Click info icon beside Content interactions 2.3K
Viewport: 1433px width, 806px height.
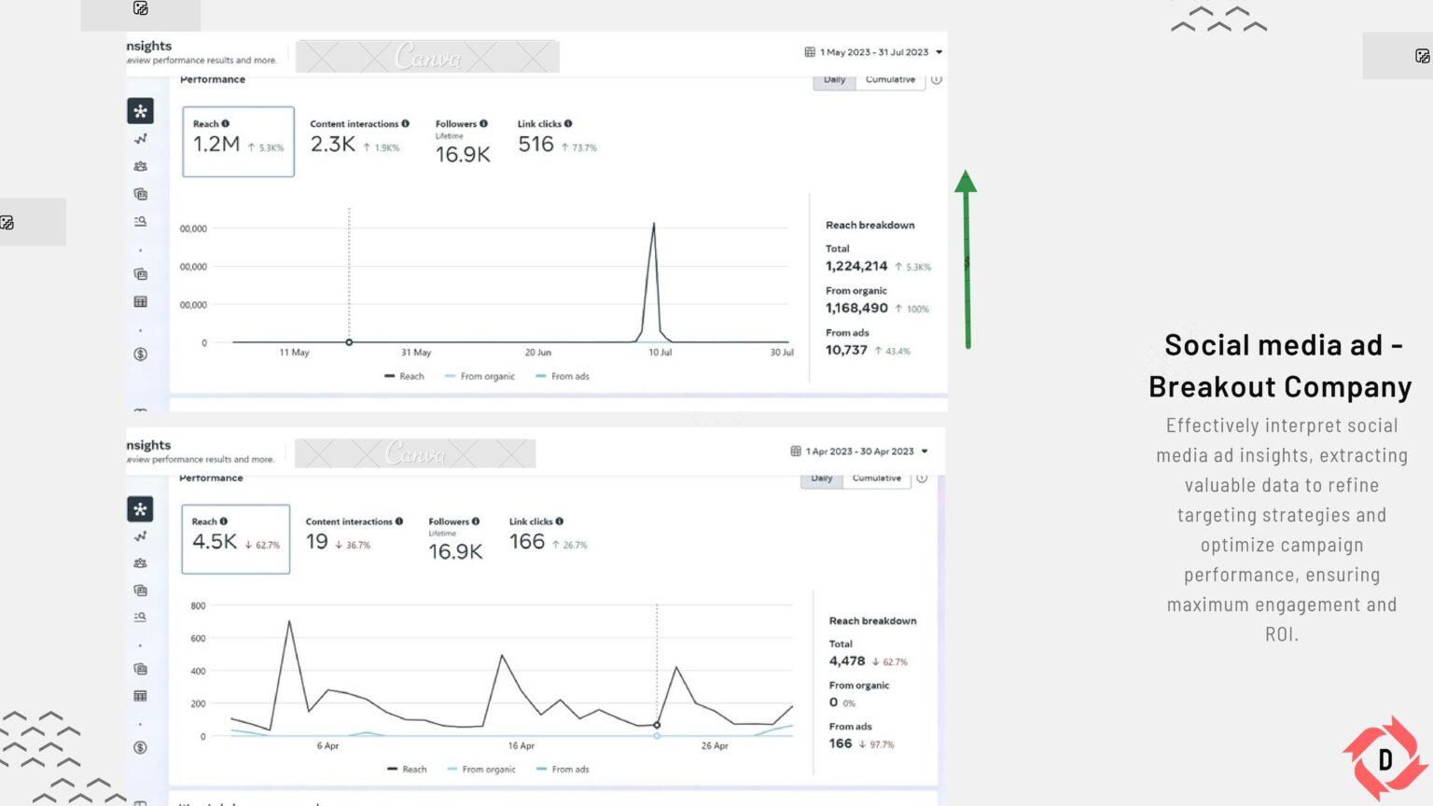(405, 123)
